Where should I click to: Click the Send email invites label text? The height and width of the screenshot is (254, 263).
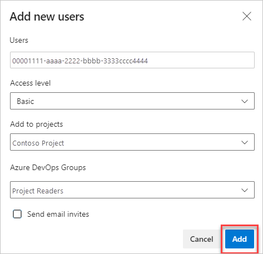(x=58, y=214)
